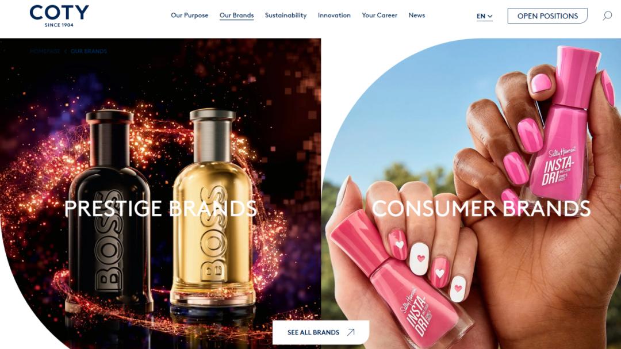Click the gold Boss perfume bottle image
This screenshot has width=621, height=349.
pyautogui.click(x=213, y=208)
